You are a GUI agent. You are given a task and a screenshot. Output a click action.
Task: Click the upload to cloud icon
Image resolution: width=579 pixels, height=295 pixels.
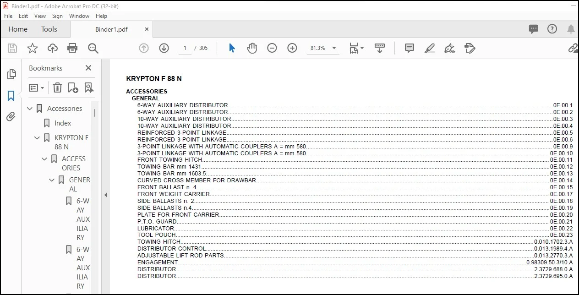(53, 48)
